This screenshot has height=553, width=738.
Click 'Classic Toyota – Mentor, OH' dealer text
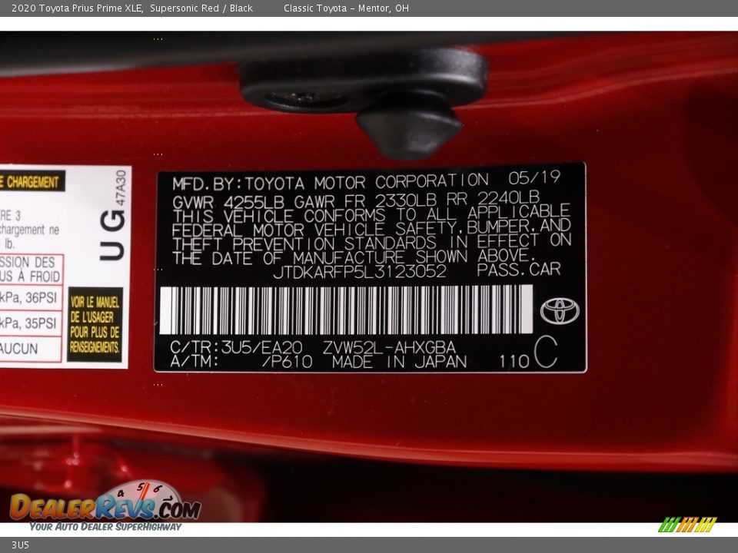pyautogui.click(x=346, y=8)
